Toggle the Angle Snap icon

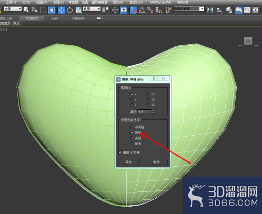[142, 10]
